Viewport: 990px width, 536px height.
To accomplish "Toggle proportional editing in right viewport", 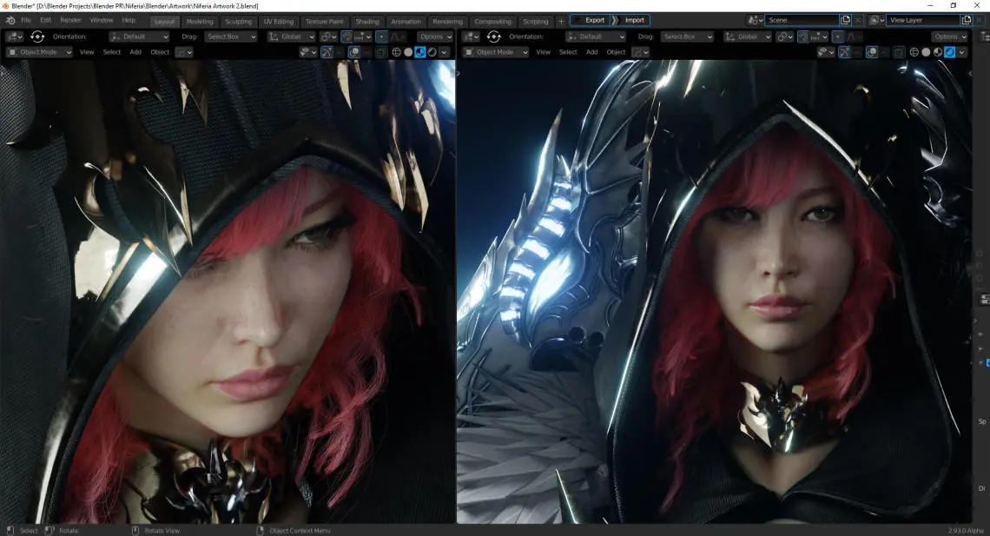I will (x=838, y=36).
